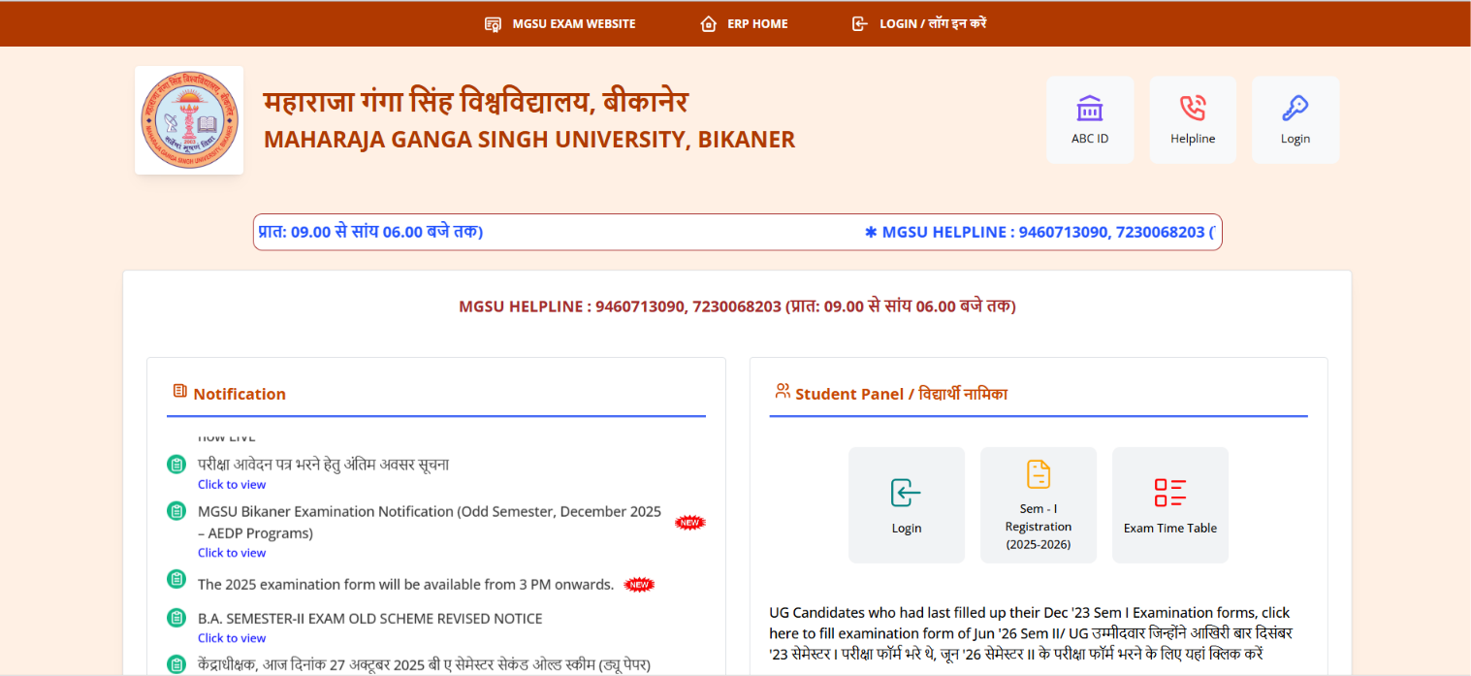Click green icon beside 2025 examination form notice
Screen dimensions: 1471x676
tap(176, 580)
